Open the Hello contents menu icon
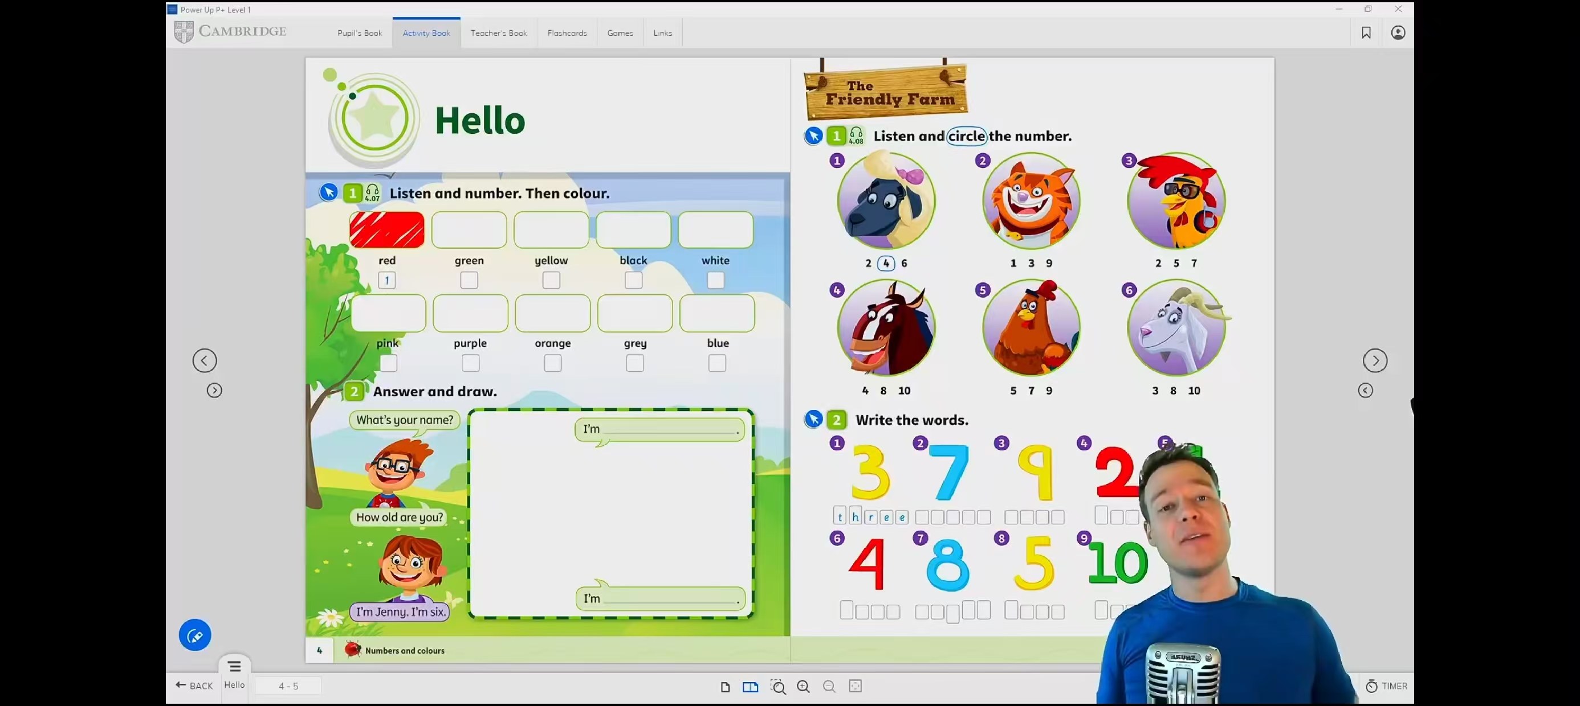 234,666
